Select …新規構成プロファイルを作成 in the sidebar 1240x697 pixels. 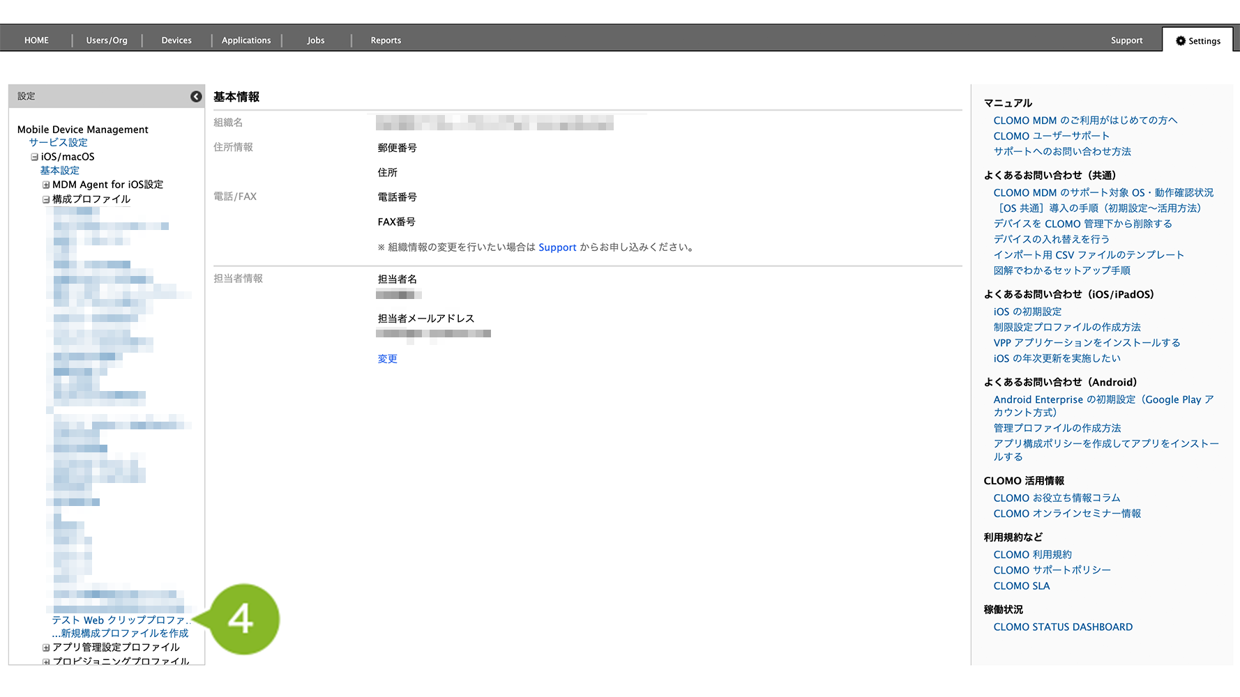click(x=120, y=634)
